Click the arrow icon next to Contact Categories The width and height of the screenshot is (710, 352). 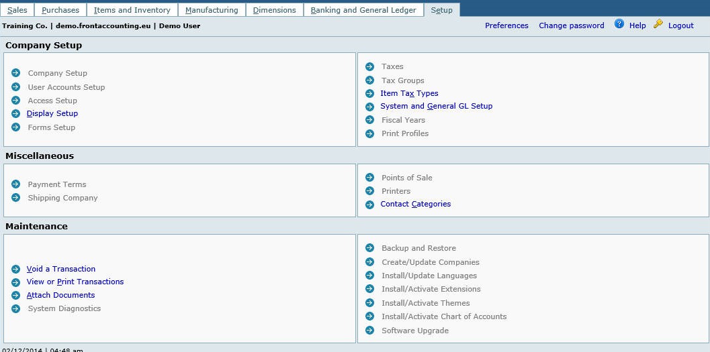[369, 204]
